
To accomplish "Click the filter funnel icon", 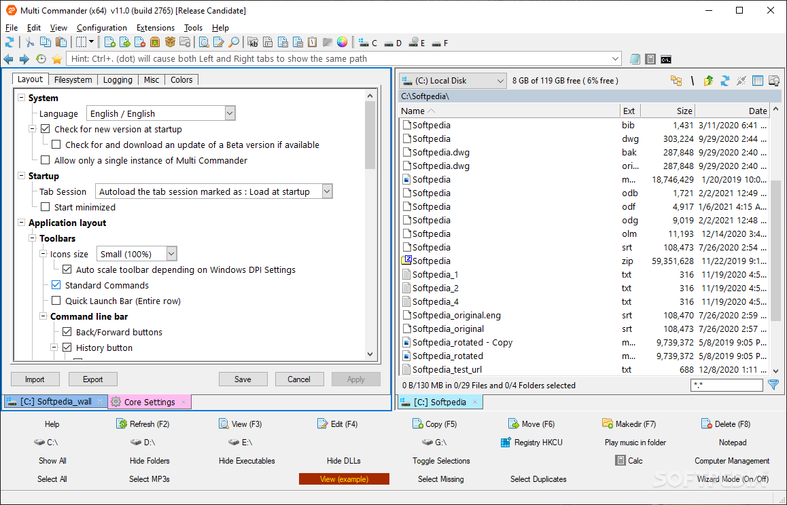I will click(773, 385).
